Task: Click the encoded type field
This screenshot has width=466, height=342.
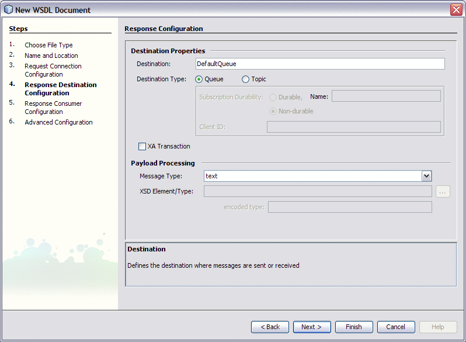Action: [350, 207]
